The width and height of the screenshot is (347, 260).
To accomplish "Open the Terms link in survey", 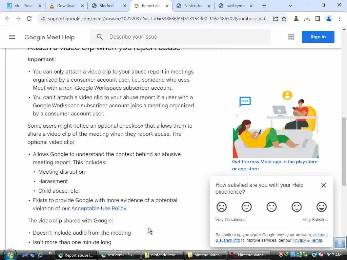I will (317, 240).
